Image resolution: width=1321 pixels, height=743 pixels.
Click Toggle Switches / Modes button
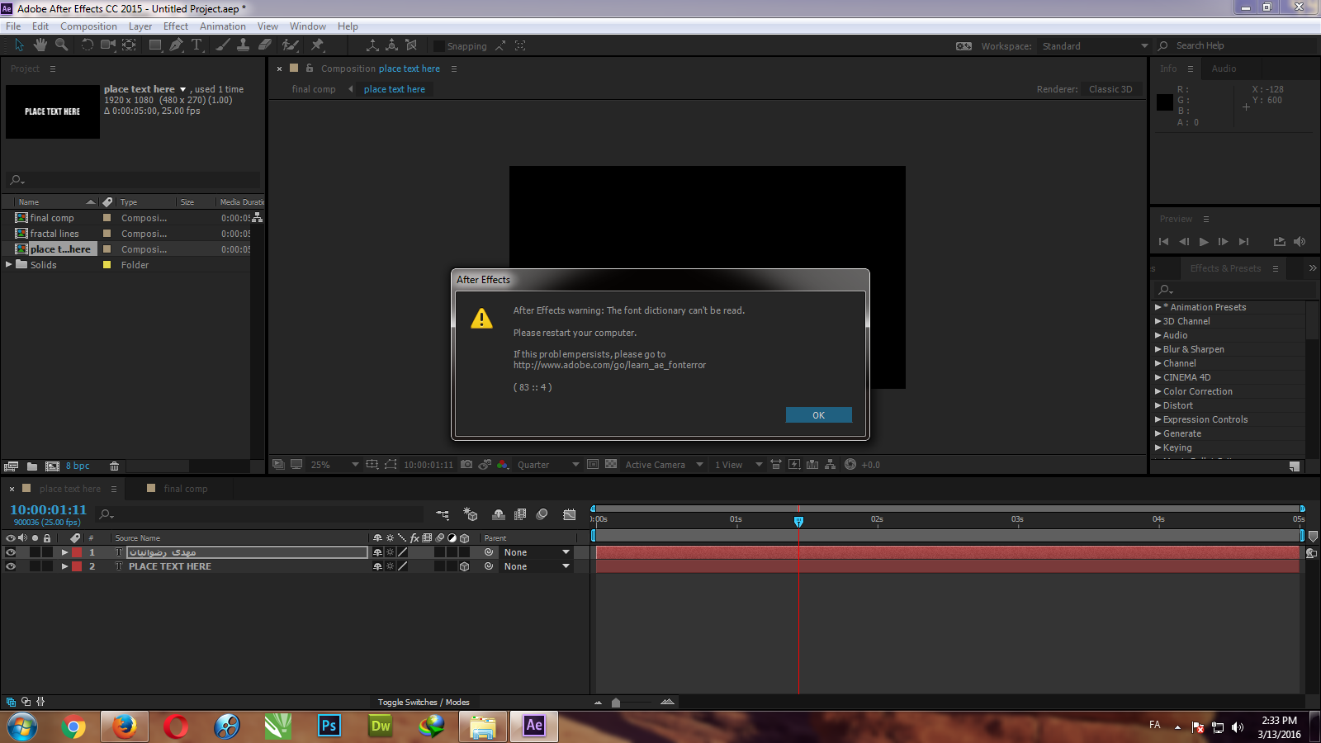(424, 703)
